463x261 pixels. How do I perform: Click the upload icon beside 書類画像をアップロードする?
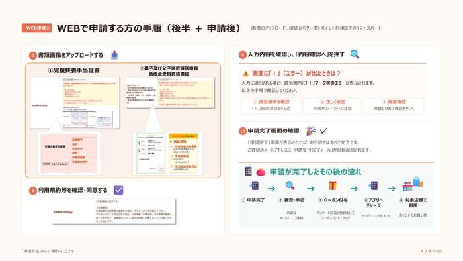click(114, 55)
